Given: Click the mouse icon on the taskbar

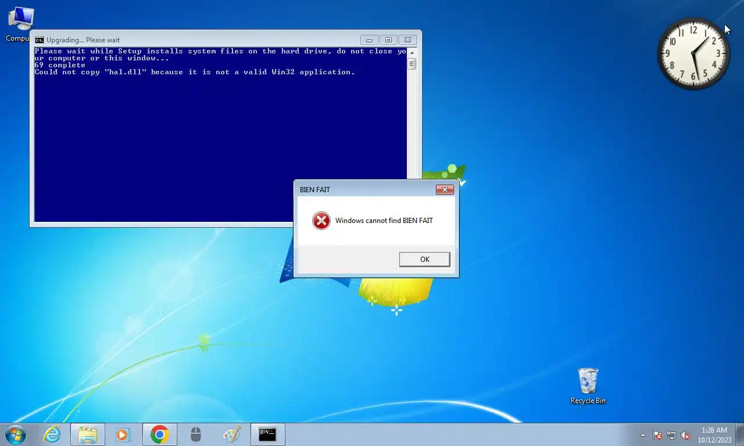Looking at the screenshot, I should pyautogui.click(x=196, y=434).
